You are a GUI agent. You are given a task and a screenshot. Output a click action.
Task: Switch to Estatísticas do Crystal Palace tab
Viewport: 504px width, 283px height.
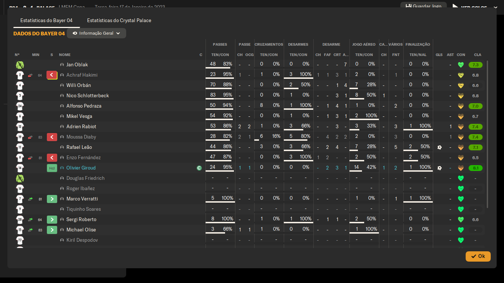coord(119,20)
